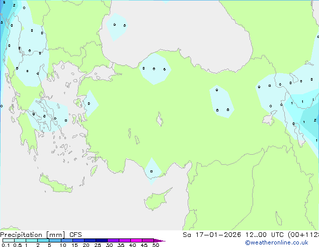This screenshot has height=247, width=319.
Task: Click the 'UTC' label in the timestamp
Action: point(277,235)
